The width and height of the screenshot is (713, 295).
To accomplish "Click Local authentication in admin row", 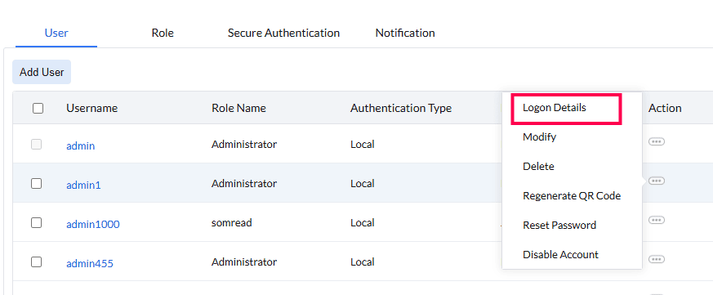I will point(363,145).
